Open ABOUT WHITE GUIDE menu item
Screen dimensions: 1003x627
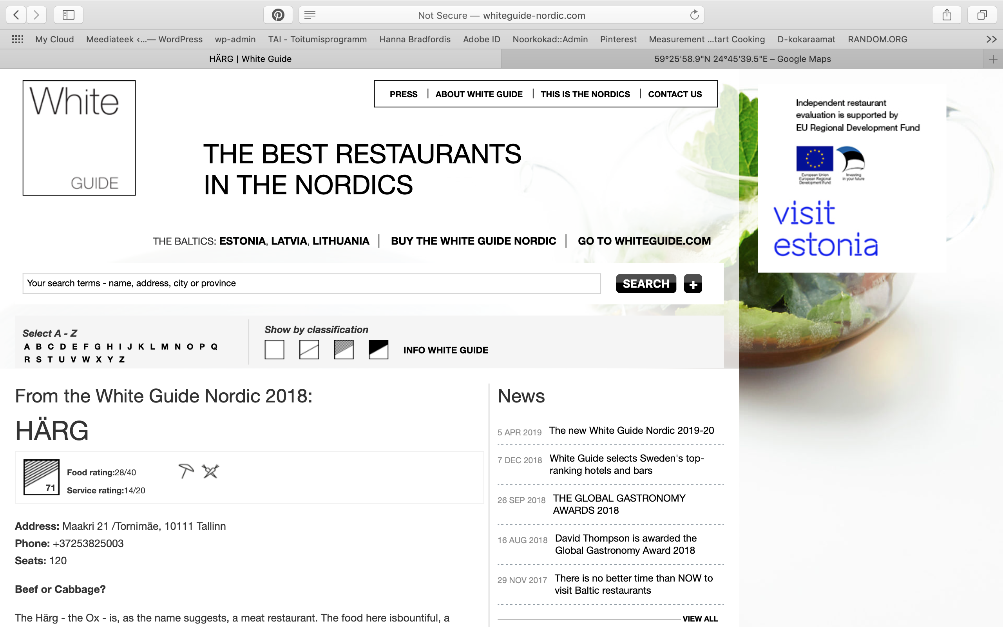[x=479, y=94]
